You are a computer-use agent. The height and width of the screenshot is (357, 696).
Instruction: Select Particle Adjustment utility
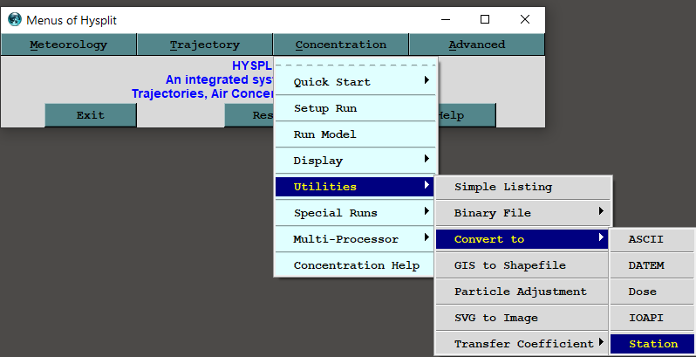point(522,292)
